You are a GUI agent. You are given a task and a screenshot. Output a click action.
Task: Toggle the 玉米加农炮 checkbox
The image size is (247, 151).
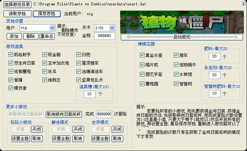[x=45, y=63]
